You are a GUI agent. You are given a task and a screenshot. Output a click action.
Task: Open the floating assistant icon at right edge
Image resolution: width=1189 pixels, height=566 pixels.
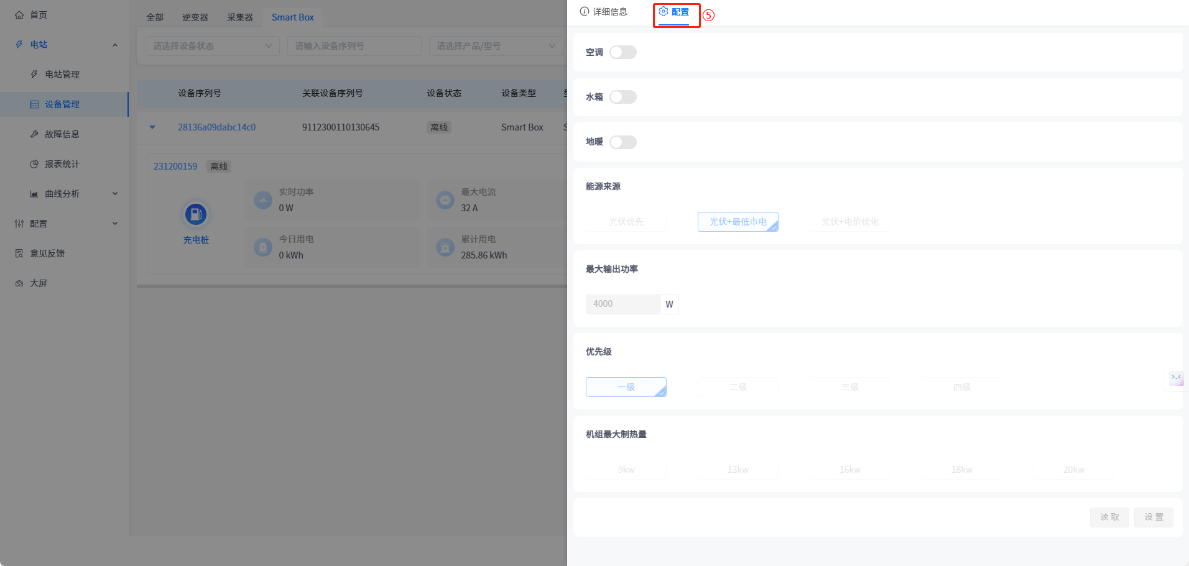(1176, 378)
